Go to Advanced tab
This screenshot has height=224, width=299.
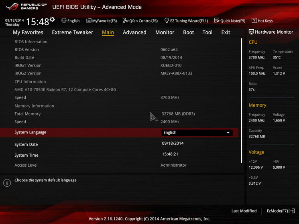134,32
